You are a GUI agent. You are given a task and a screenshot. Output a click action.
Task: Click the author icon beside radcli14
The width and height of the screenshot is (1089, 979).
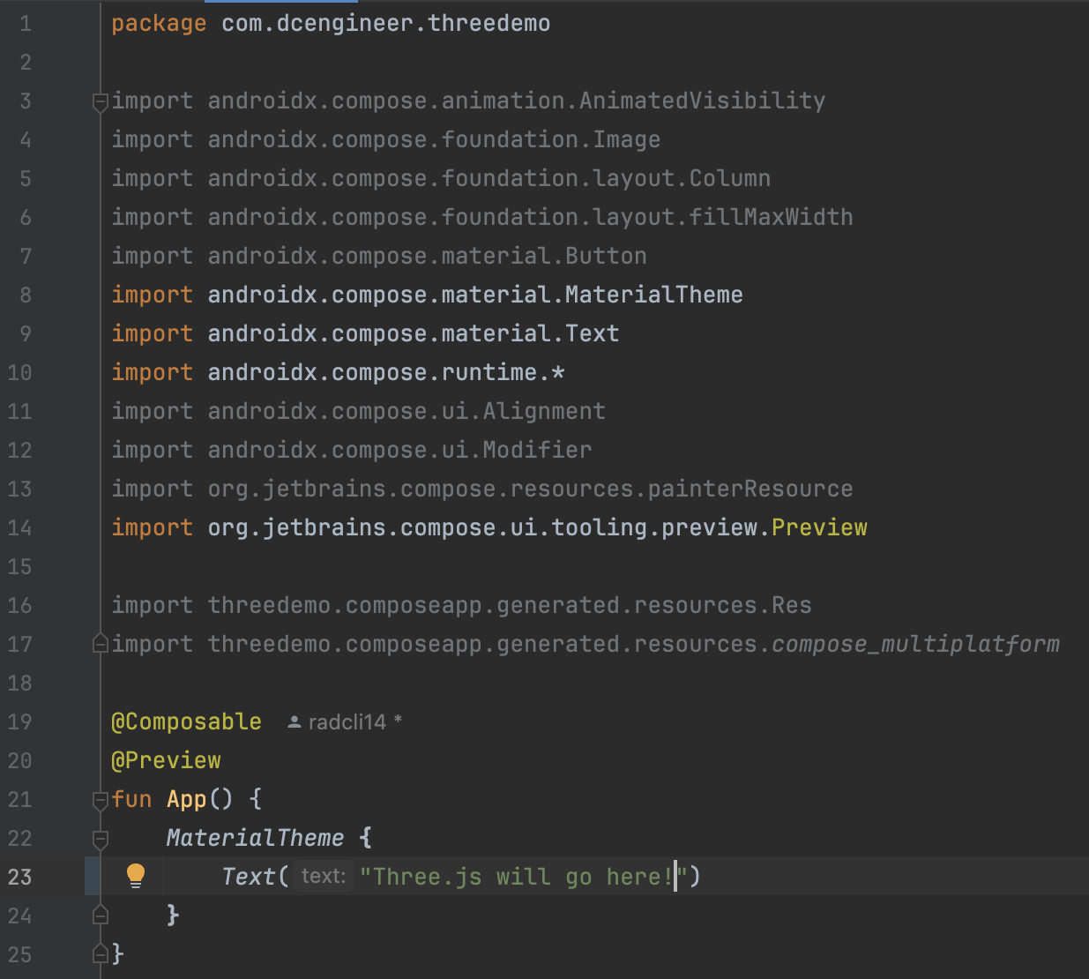[x=295, y=722]
